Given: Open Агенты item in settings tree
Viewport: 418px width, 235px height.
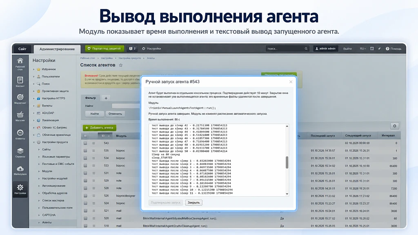Looking at the screenshot, I should click(x=47, y=222).
